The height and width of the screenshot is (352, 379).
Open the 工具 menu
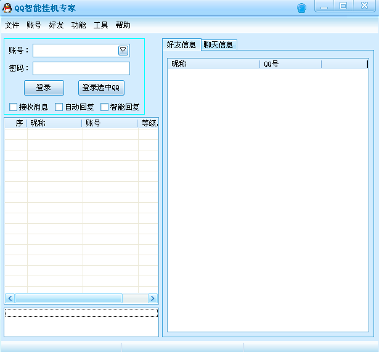pyautogui.click(x=100, y=25)
